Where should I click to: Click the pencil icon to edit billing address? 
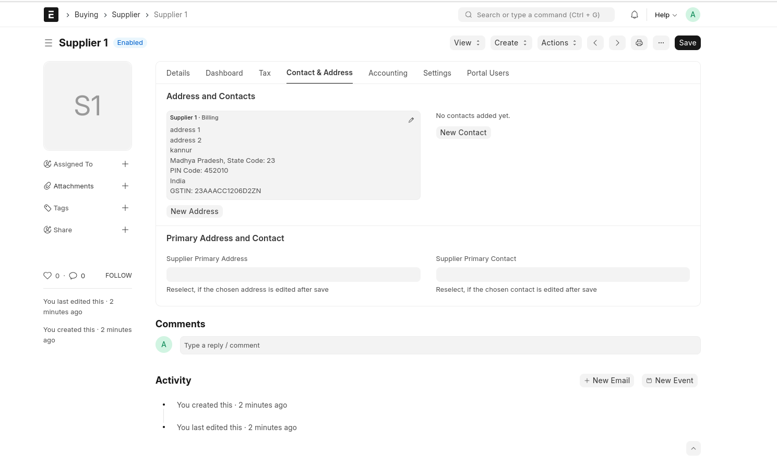click(x=411, y=120)
